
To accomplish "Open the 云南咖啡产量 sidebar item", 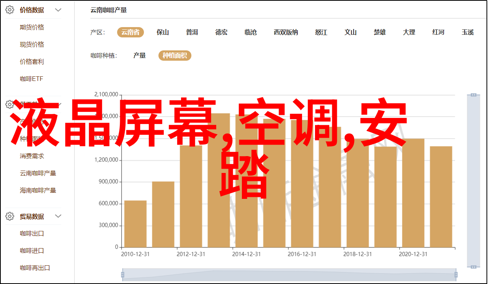I will point(38,173).
